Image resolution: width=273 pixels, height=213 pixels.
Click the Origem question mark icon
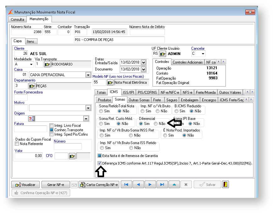click(x=31, y=118)
